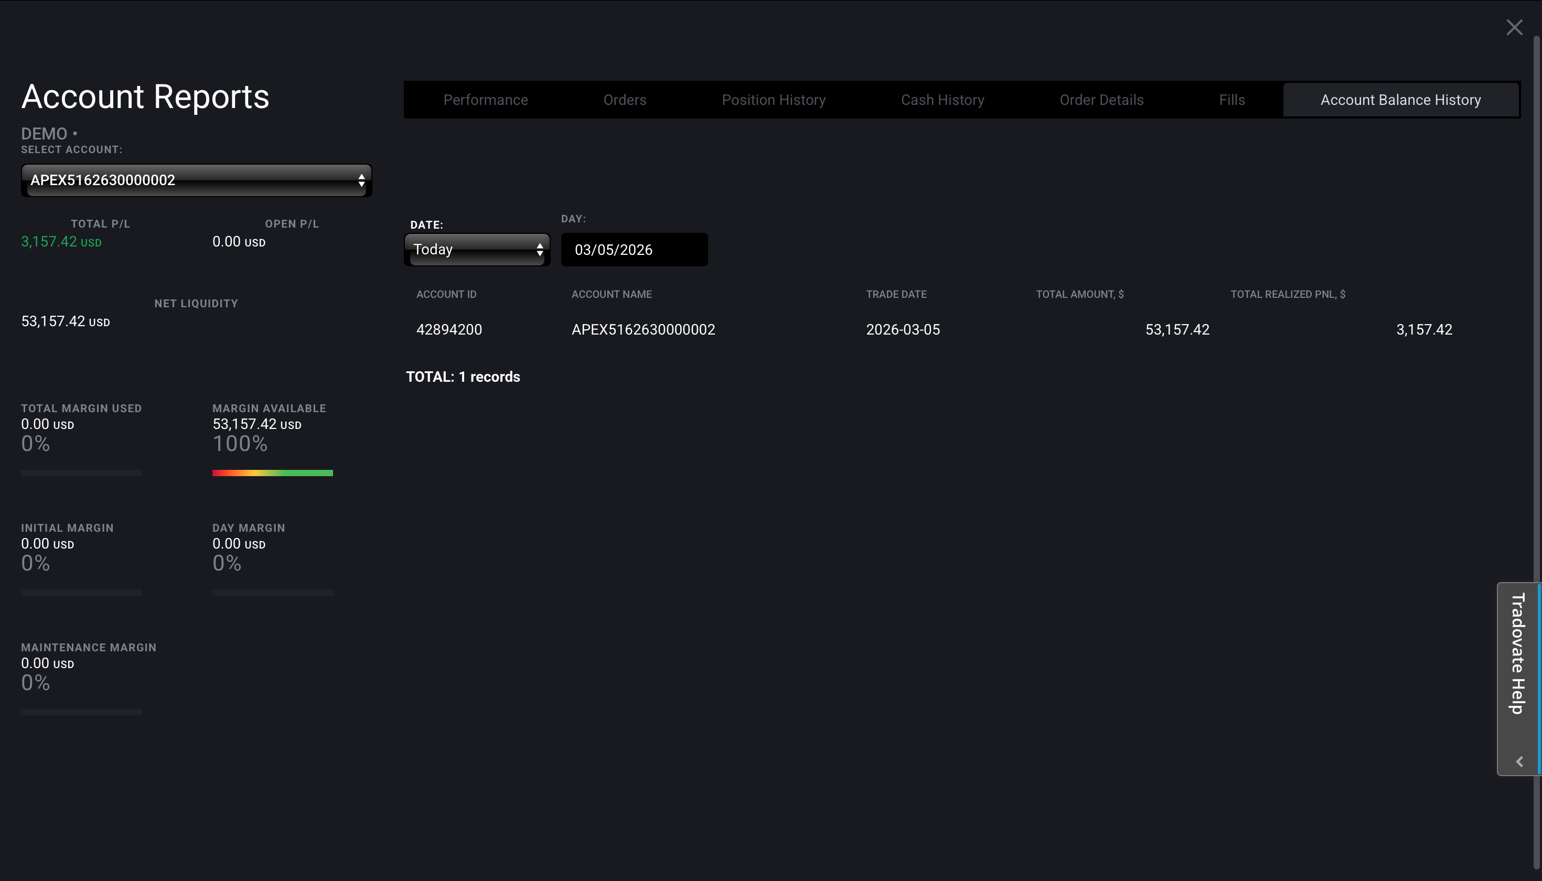Image resolution: width=1542 pixels, height=881 pixels.
Task: Click the TOTAL: 1 records text
Action: coord(463,377)
